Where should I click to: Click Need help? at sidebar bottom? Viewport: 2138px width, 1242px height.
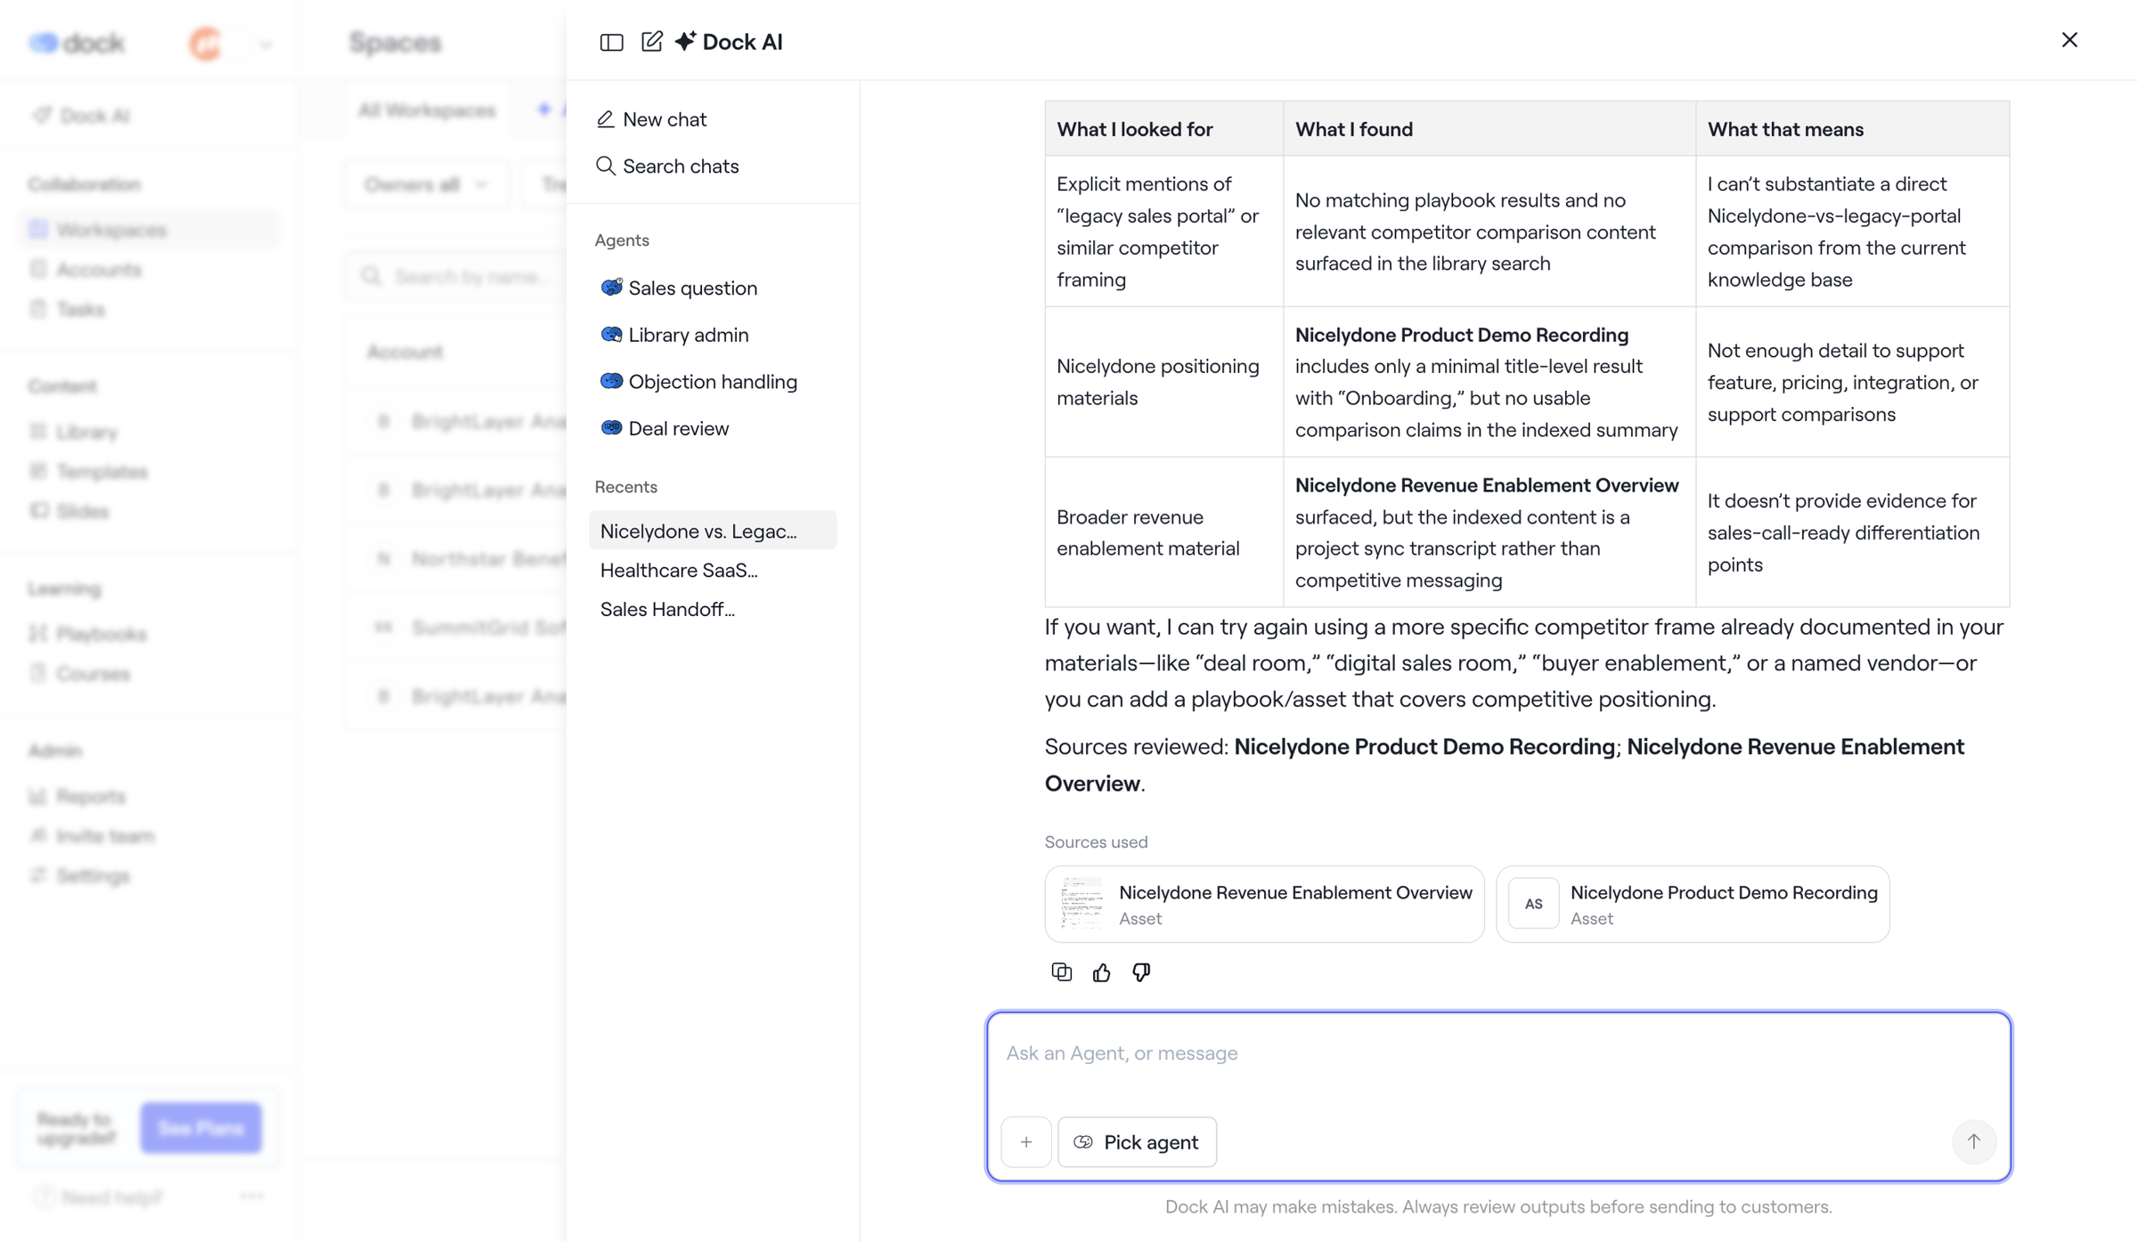coord(99,1197)
